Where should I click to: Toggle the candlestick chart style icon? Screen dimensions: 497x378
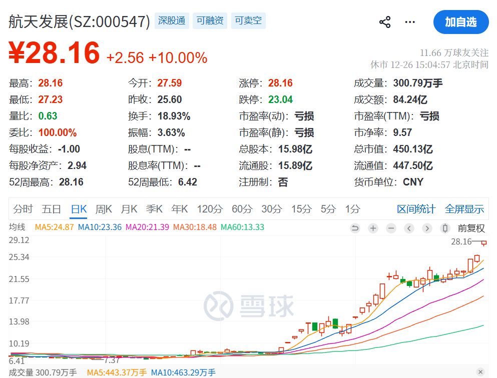click(445, 228)
